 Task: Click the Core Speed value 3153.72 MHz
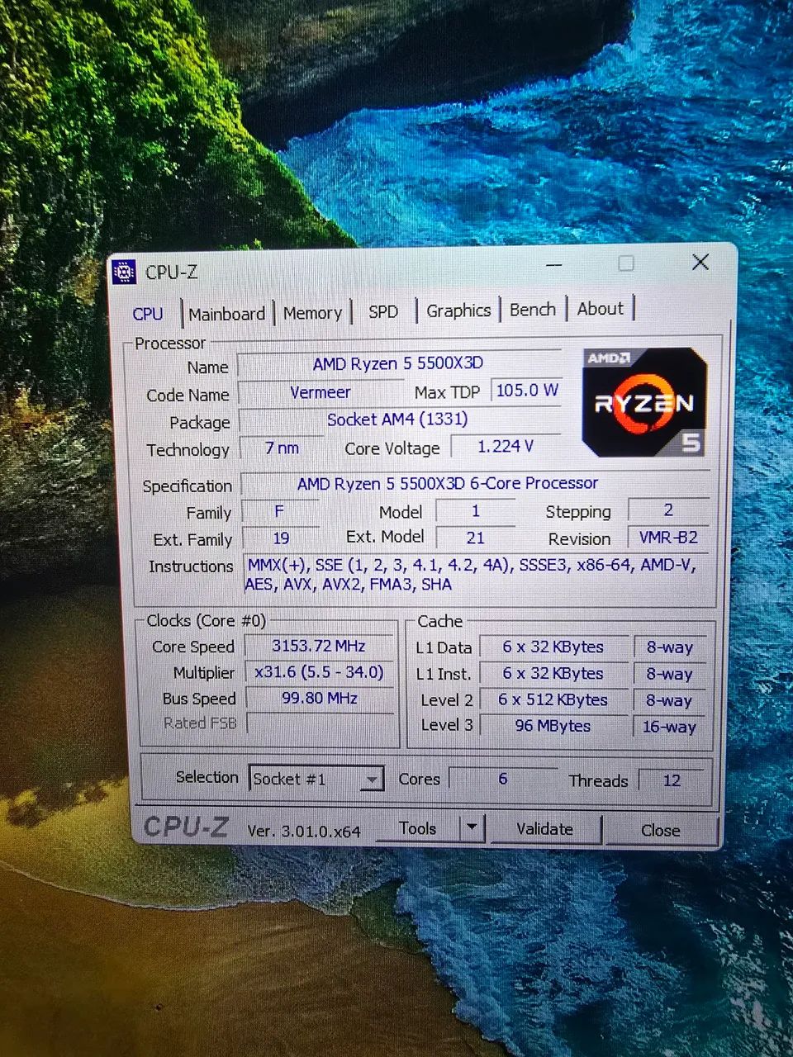click(319, 646)
